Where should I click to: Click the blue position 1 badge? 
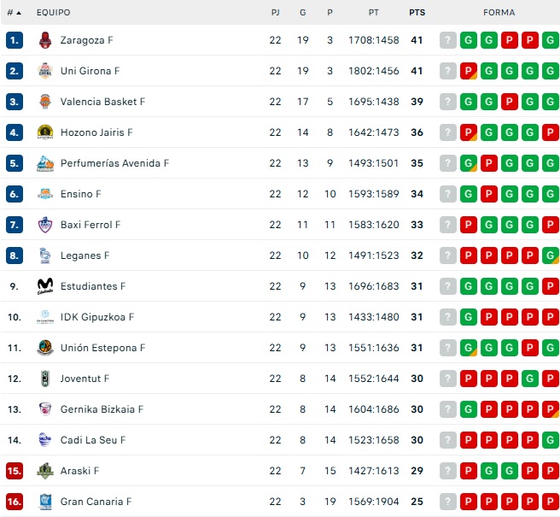pos(14,40)
